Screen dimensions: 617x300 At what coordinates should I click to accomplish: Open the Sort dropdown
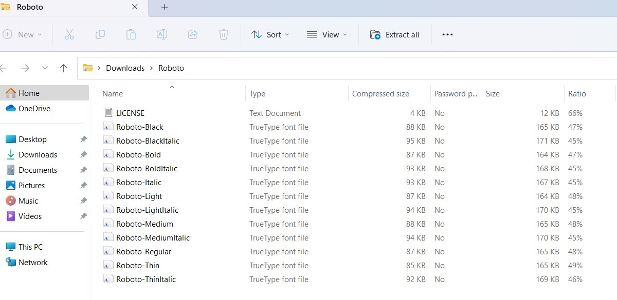(270, 34)
